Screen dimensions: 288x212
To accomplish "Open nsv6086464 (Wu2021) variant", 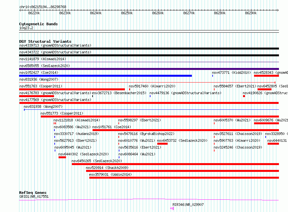I will 137,154.
